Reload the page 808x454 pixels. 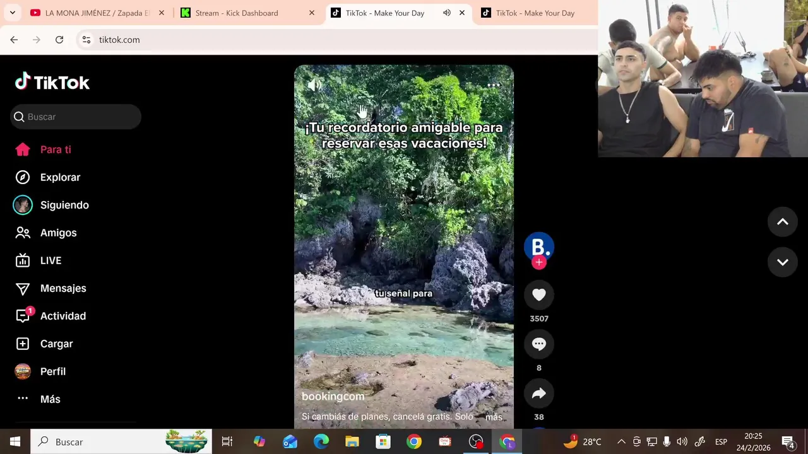point(59,40)
